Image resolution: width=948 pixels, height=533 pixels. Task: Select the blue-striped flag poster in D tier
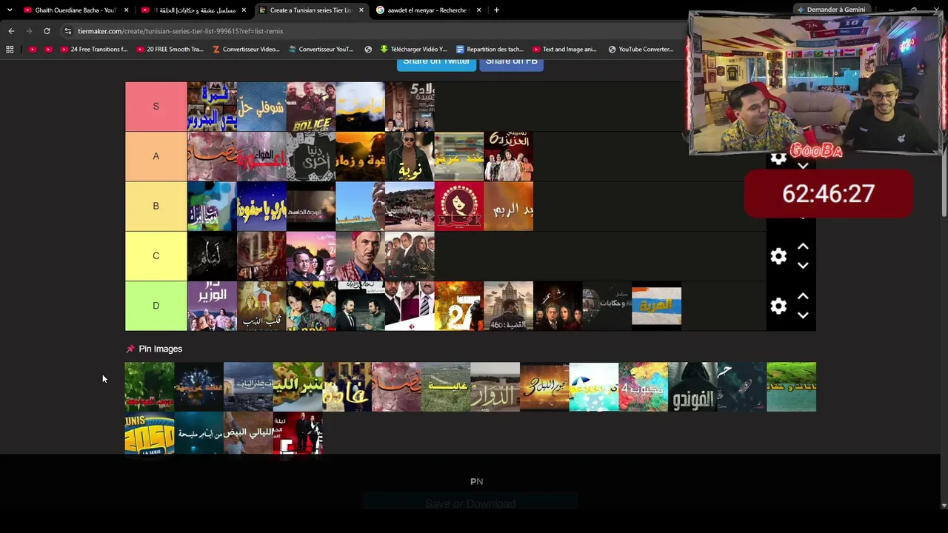(x=657, y=306)
